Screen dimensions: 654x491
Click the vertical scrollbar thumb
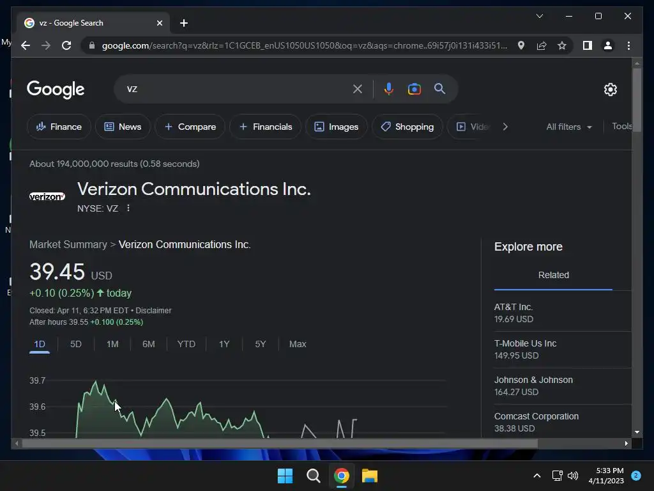(x=637, y=99)
